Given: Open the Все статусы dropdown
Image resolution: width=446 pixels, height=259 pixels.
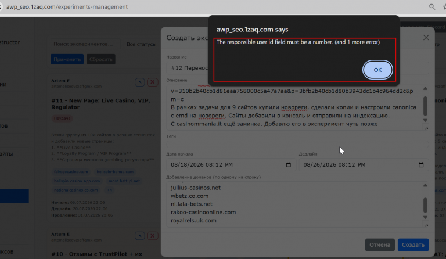Looking at the screenshot, I should coord(141,44).
